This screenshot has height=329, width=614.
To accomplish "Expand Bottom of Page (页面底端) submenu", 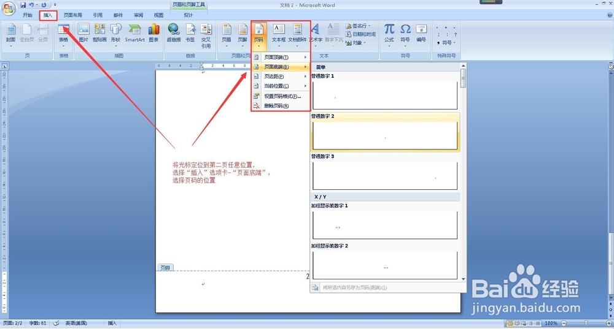I will (x=281, y=67).
